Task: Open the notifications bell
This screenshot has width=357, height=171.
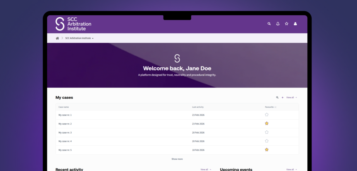Action: coord(278,24)
